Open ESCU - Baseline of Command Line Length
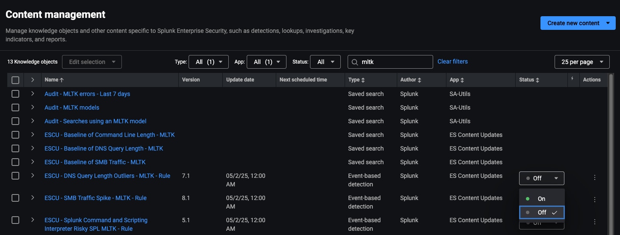 tap(109, 135)
